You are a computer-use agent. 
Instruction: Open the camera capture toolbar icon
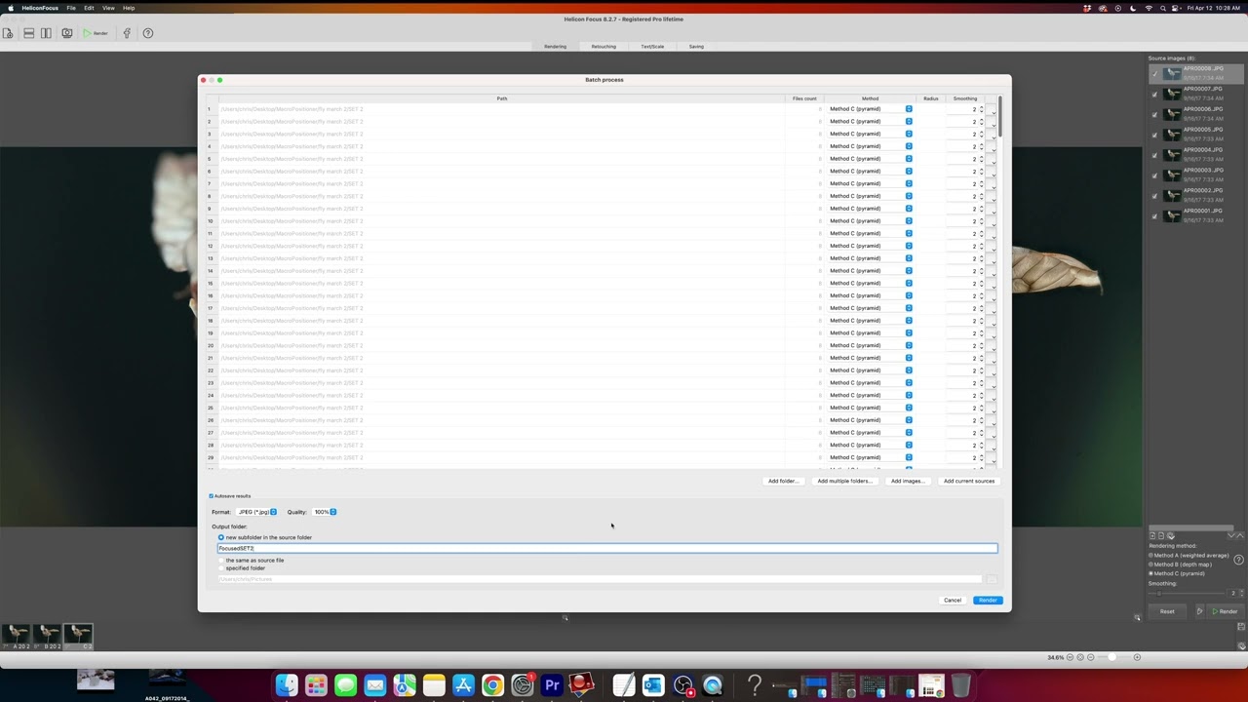[x=67, y=33]
